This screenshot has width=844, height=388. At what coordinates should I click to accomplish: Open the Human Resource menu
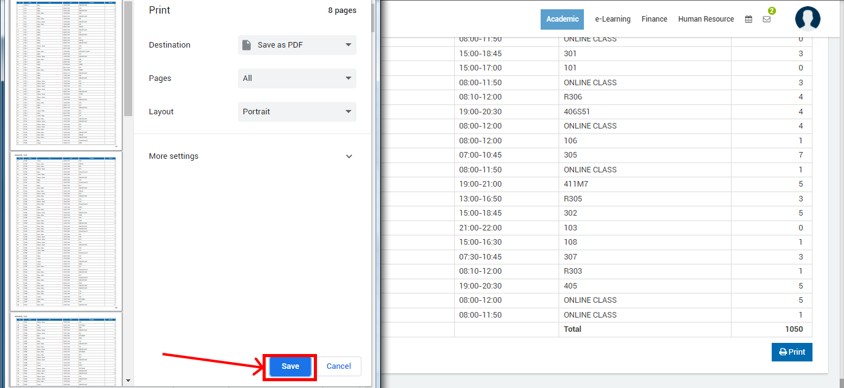point(706,19)
